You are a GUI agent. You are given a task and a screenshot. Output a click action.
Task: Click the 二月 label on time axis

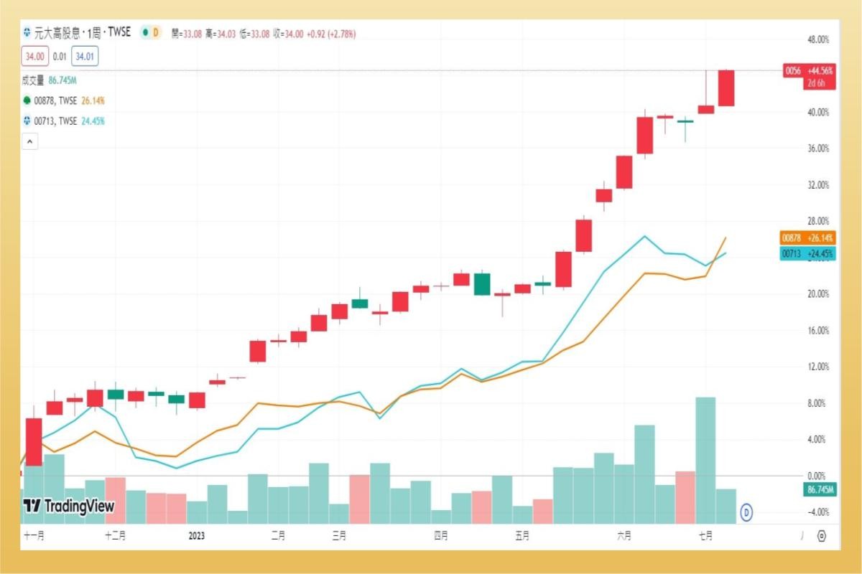pyautogui.click(x=278, y=535)
